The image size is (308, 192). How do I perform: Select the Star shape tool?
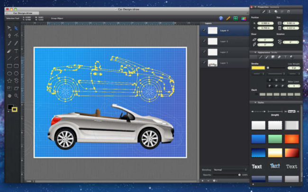tap(9, 81)
